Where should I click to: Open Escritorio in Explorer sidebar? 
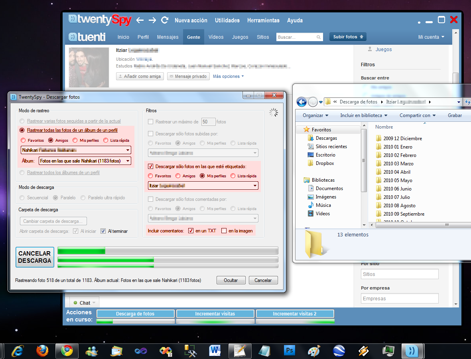coord(321,155)
